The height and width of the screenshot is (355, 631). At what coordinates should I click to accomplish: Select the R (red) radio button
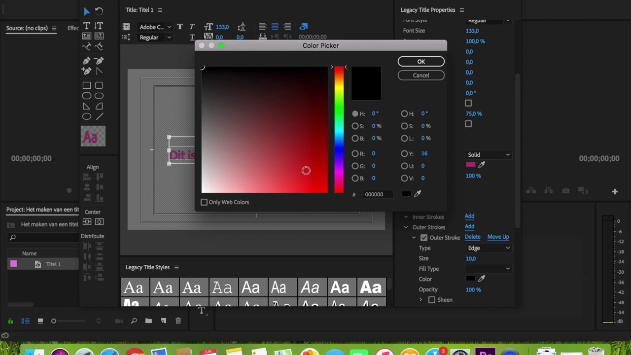tap(355, 154)
